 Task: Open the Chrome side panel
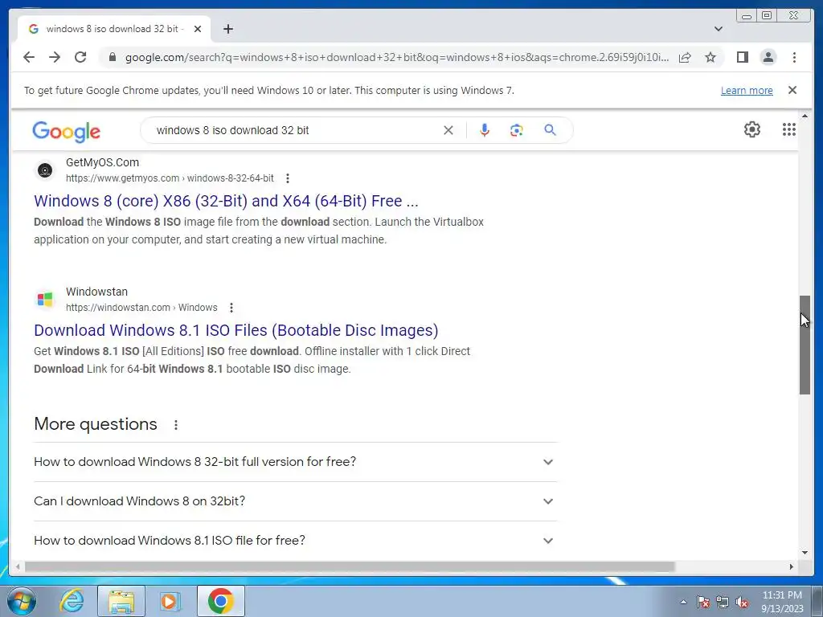pyautogui.click(x=742, y=57)
